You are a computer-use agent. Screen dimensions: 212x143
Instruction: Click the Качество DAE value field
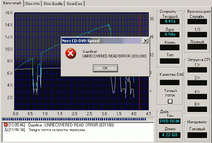[x=170, y=82]
